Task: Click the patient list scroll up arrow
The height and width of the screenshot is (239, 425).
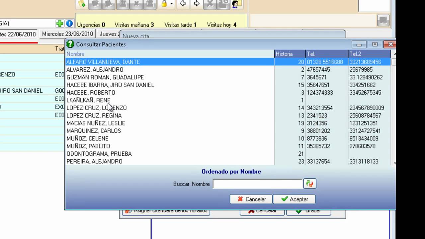Action: tap(394, 53)
